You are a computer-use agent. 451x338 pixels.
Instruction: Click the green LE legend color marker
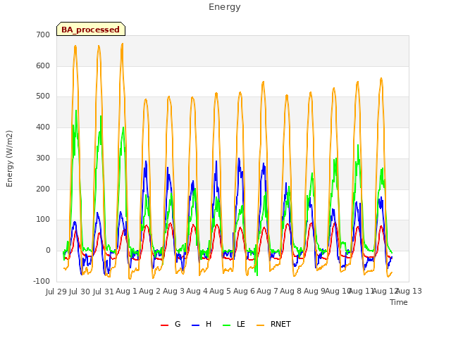[227, 325]
